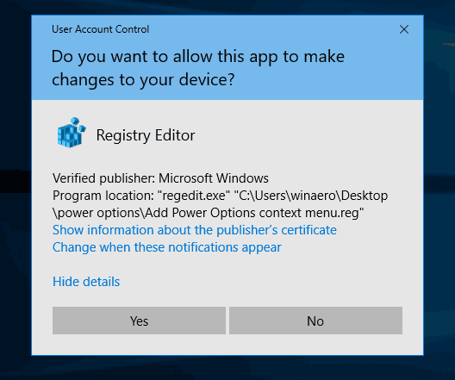This screenshot has width=455, height=380.
Task: Click the blue header area beside the title
Action: [261, 29]
